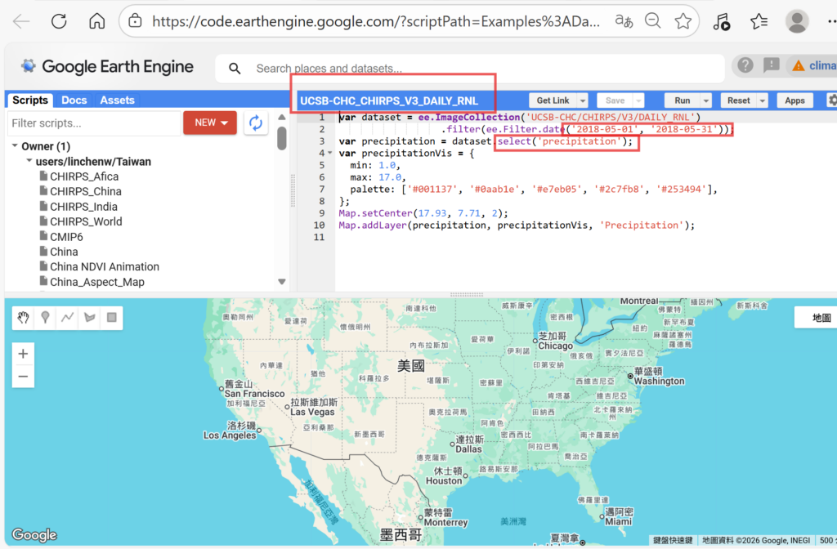
Task: Open the Apps button
Action: [x=794, y=100]
